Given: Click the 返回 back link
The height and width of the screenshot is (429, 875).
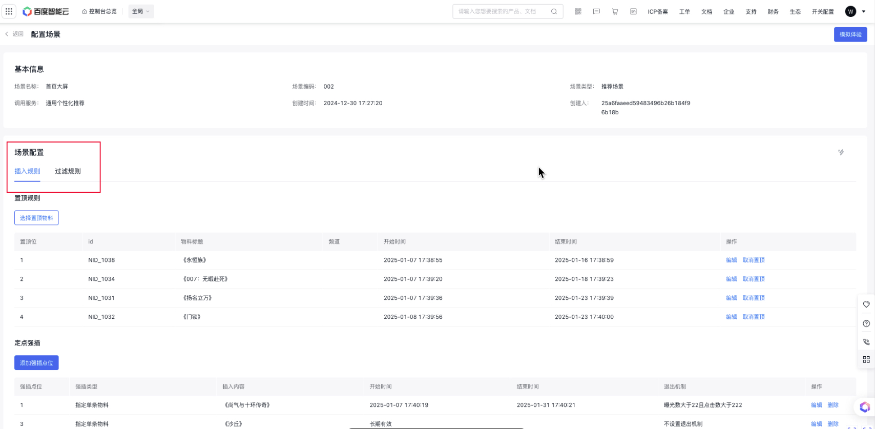Looking at the screenshot, I should [x=14, y=34].
